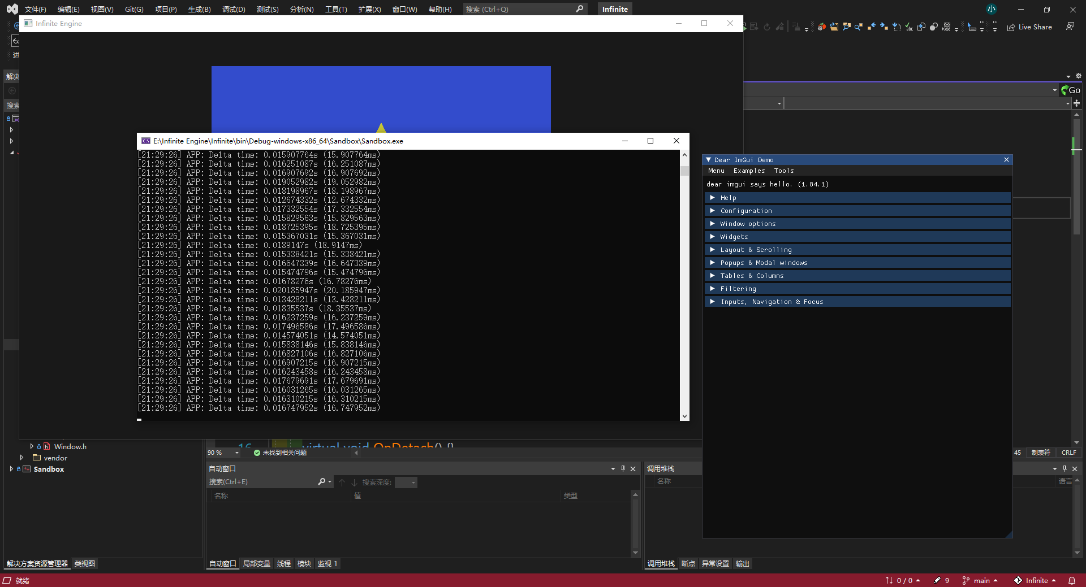Screen dimensions: 1086x587
Task: Click the previous search result up arrow
Action: click(342, 482)
